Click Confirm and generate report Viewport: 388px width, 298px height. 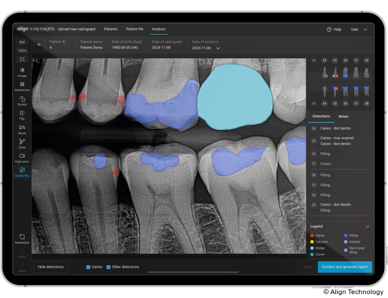(345, 267)
